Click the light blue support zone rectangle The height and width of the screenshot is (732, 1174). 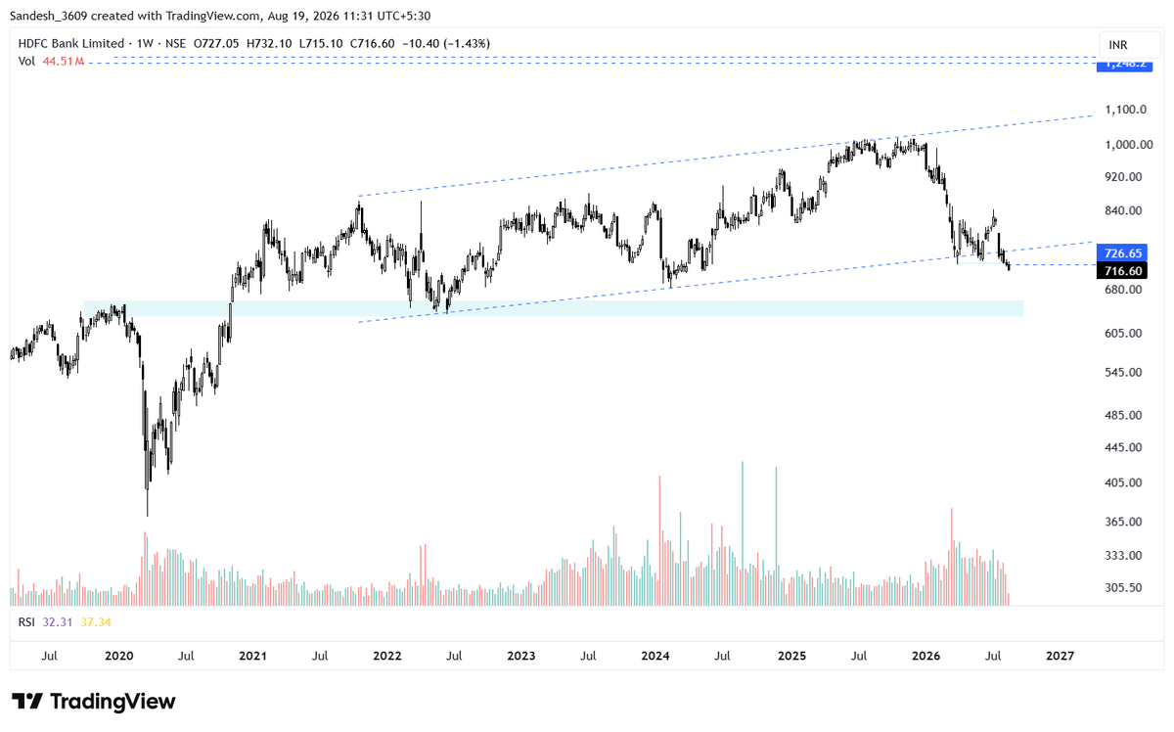[554, 308]
